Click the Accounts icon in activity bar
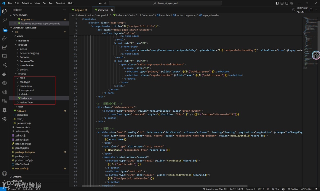This screenshot has height=191, width=320. pyautogui.click(x=4, y=174)
